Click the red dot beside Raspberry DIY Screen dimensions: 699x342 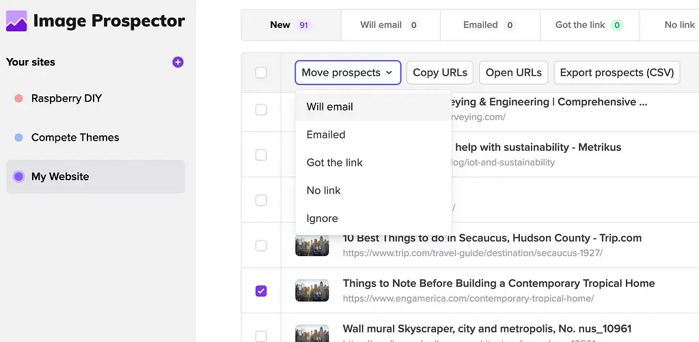point(19,99)
